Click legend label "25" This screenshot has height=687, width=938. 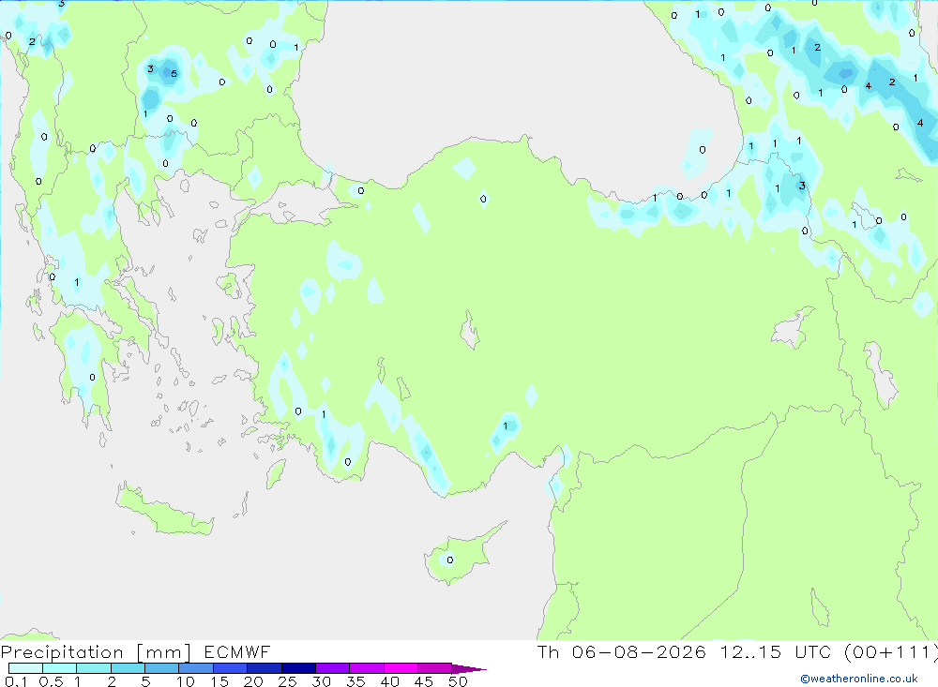(x=288, y=681)
